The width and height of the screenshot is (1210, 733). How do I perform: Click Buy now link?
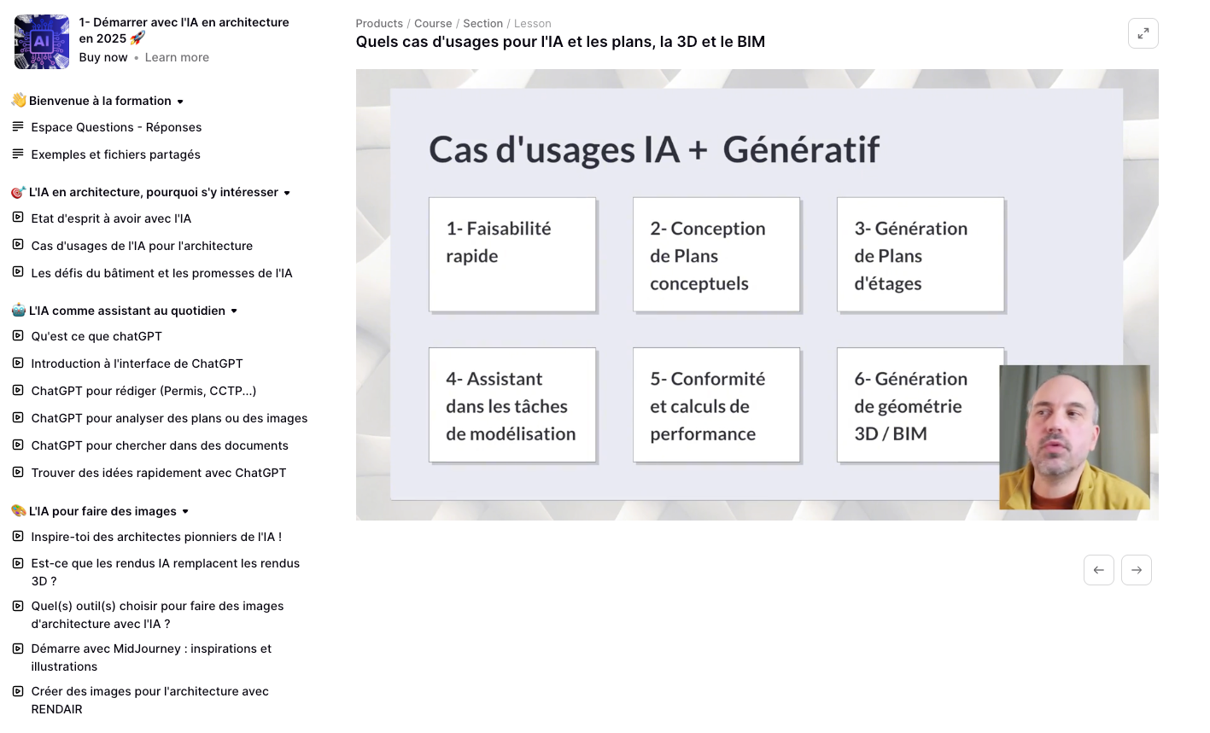pos(103,57)
